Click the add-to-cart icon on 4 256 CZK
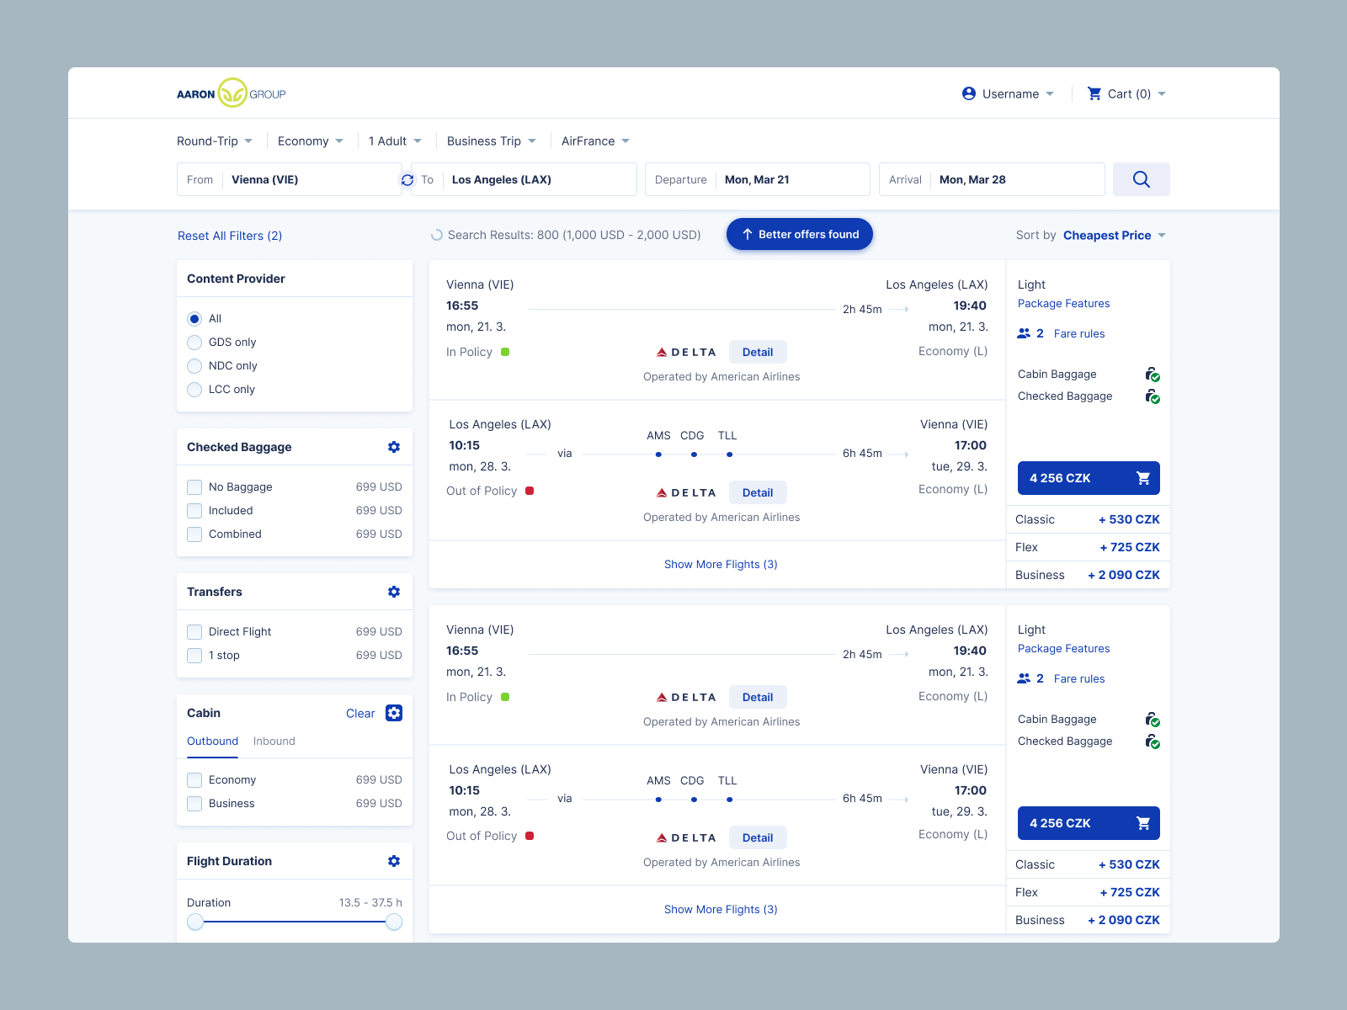This screenshot has width=1347, height=1010. point(1143,478)
